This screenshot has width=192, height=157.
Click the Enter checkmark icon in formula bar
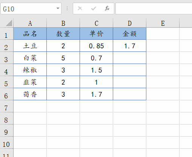pyautogui.click(x=94, y=8)
